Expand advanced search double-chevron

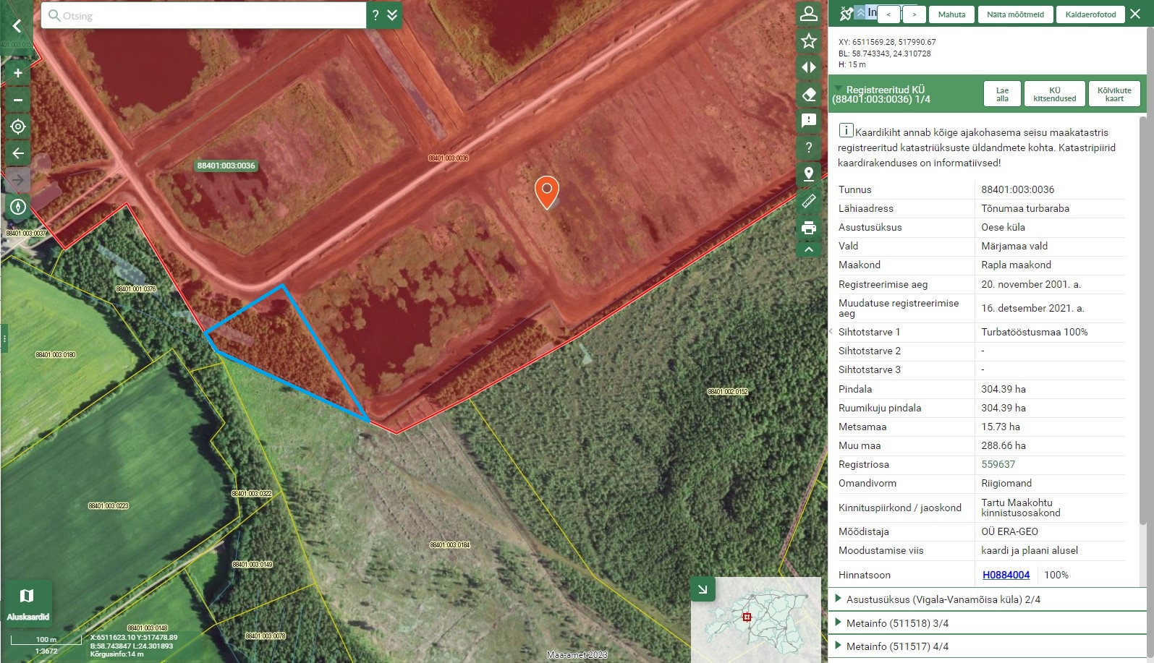393,15
